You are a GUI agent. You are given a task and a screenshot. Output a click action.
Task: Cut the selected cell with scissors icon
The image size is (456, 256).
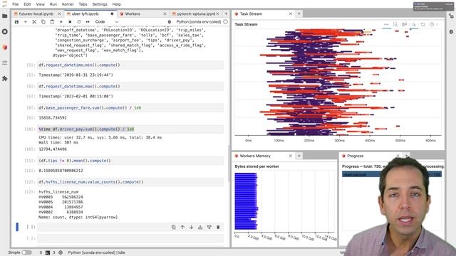[x=34, y=22]
